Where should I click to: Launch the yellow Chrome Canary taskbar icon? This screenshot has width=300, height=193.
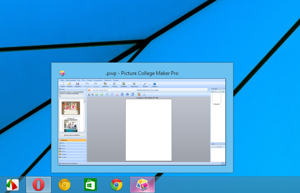[x=65, y=185]
